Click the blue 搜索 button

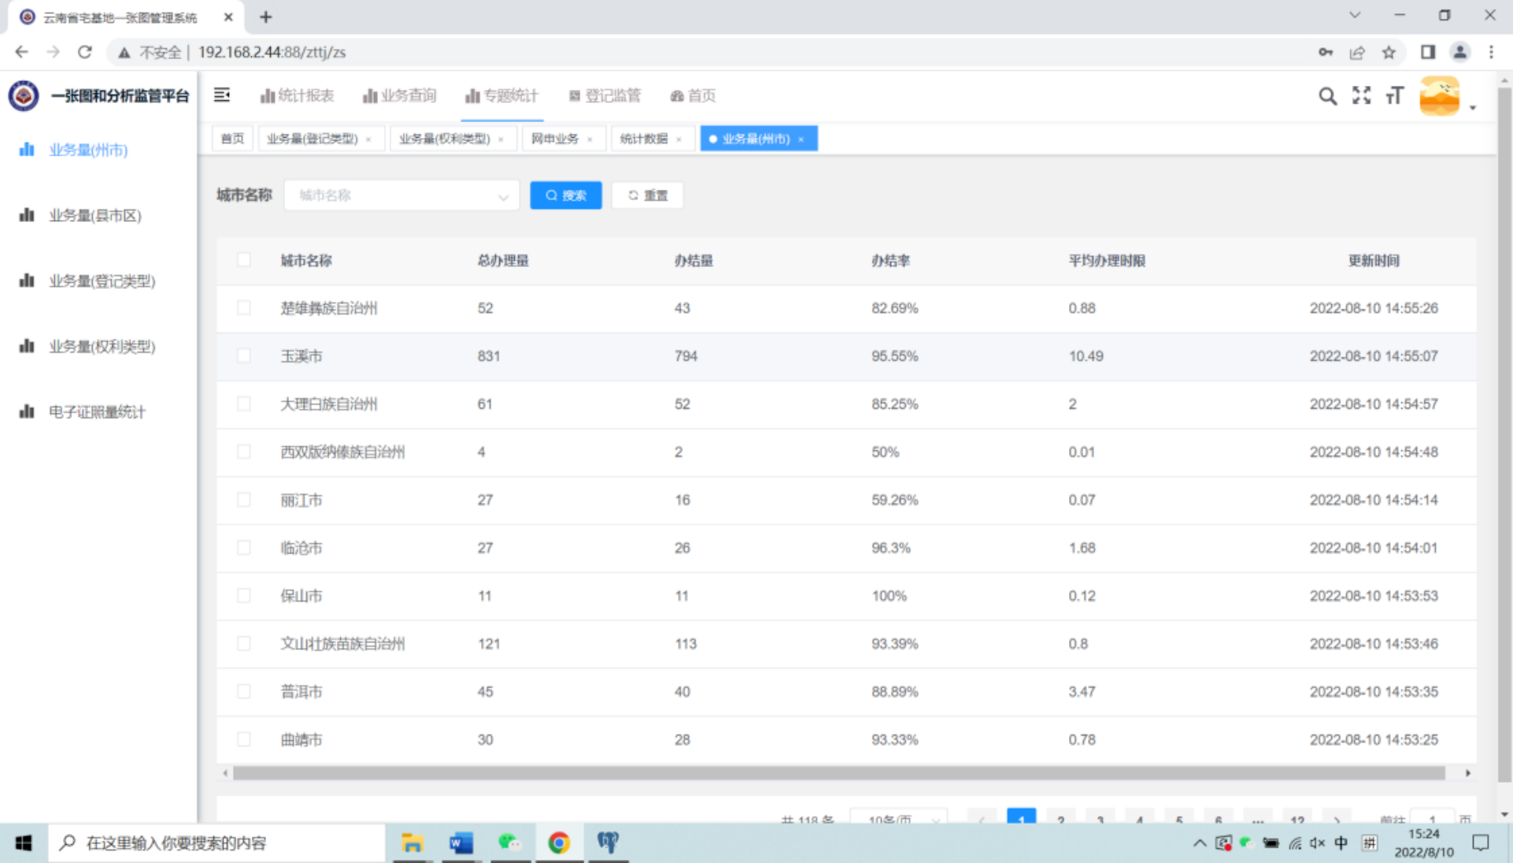coord(565,195)
